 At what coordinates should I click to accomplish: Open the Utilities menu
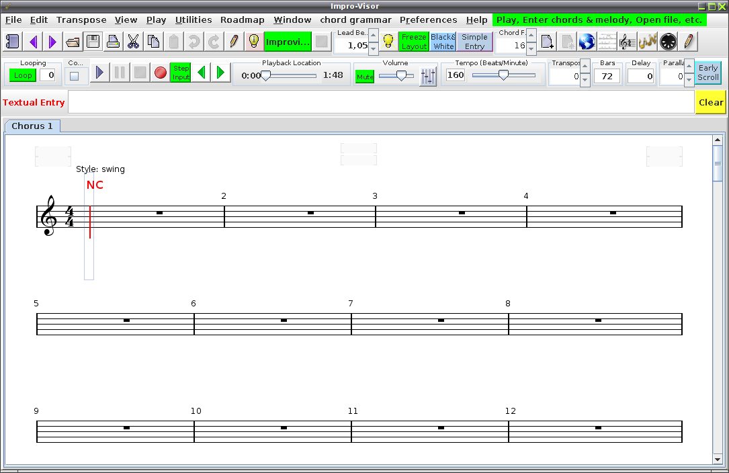click(194, 20)
